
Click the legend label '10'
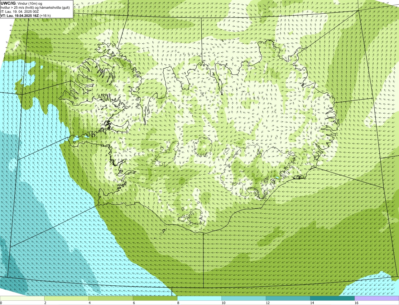coord(223,303)
